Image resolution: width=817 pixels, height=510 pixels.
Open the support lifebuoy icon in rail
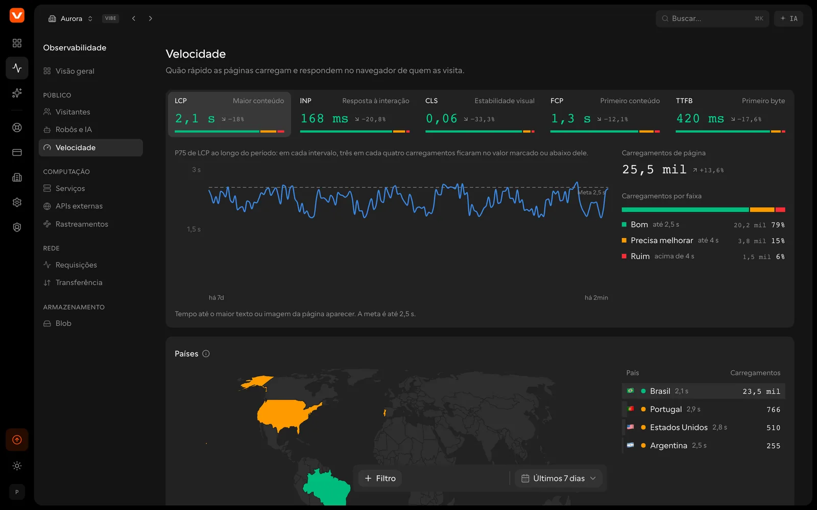click(x=17, y=127)
